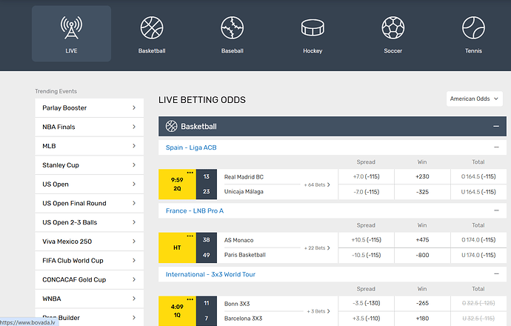Pick Real Madrid BC +230 win odds

(x=422, y=177)
